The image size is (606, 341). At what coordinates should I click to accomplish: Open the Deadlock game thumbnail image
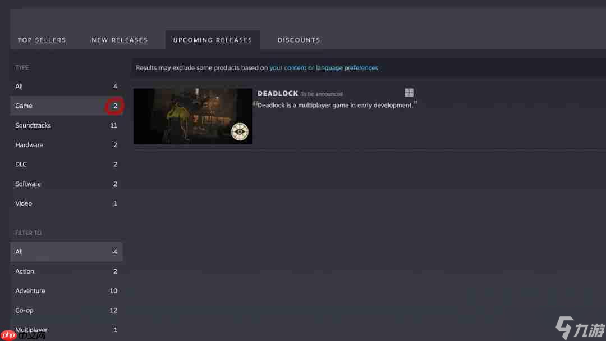point(192,116)
